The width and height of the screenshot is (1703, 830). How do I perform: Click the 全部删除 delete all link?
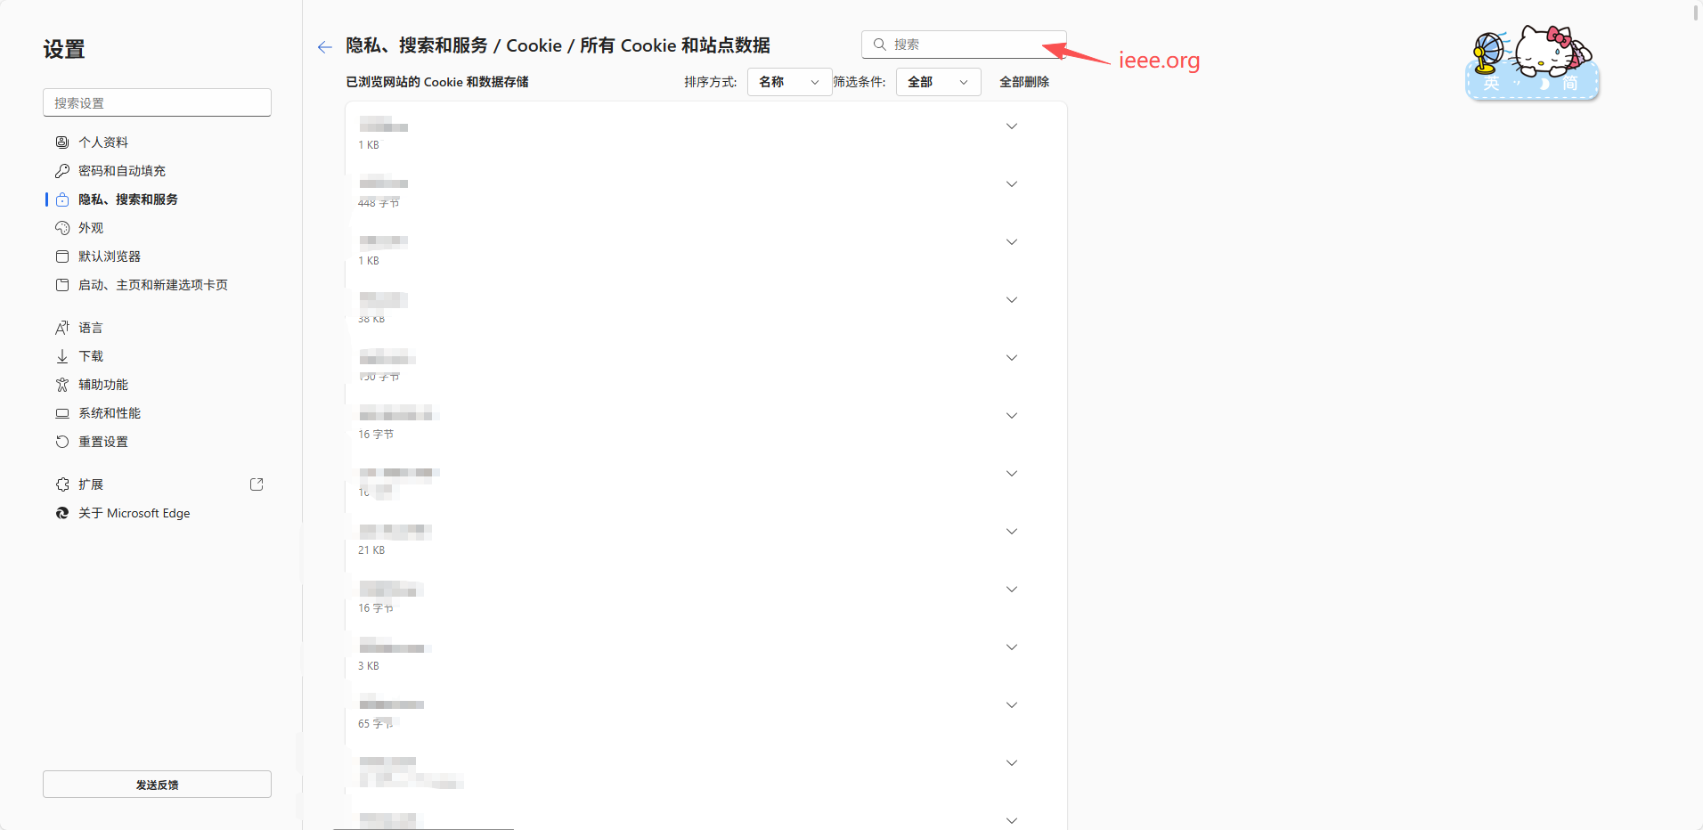point(1023,81)
